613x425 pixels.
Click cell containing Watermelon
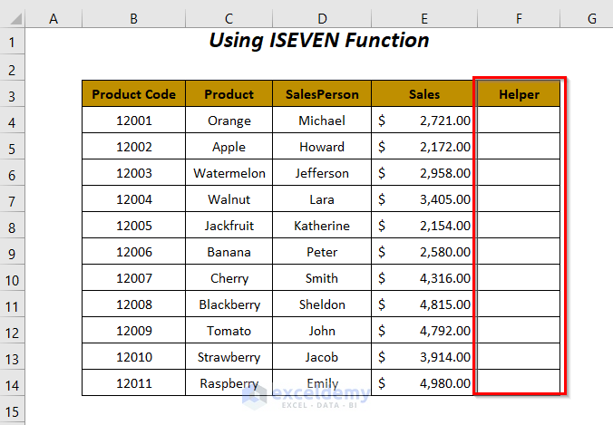point(229,173)
